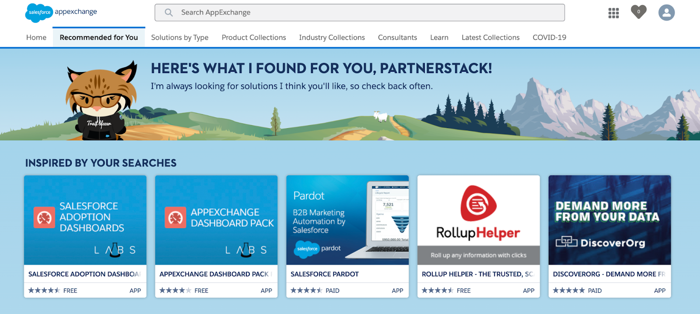Click star rating on AppExchange Dashboard Pack card
700x314 pixels.
[x=175, y=290]
